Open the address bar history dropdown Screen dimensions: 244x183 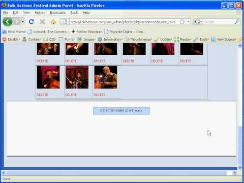click(188, 22)
